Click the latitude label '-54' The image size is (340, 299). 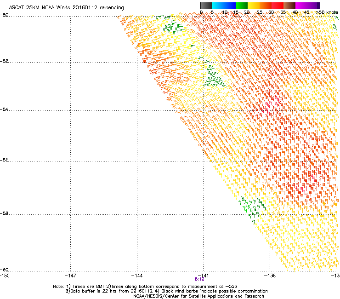point(4,109)
